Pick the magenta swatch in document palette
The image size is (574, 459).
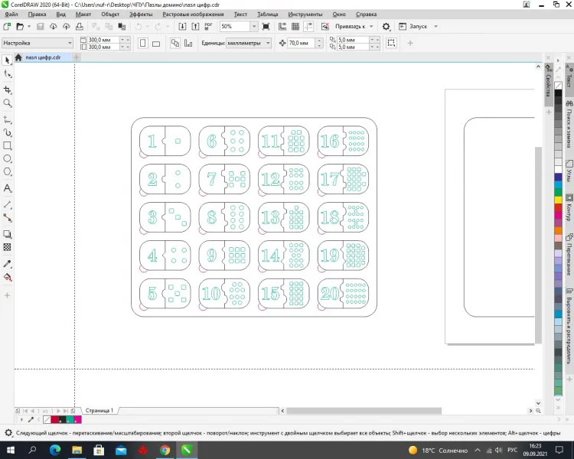click(x=77, y=420)
